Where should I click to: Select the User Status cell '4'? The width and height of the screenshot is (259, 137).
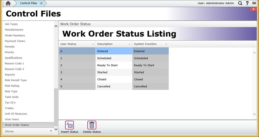(77, 79)
